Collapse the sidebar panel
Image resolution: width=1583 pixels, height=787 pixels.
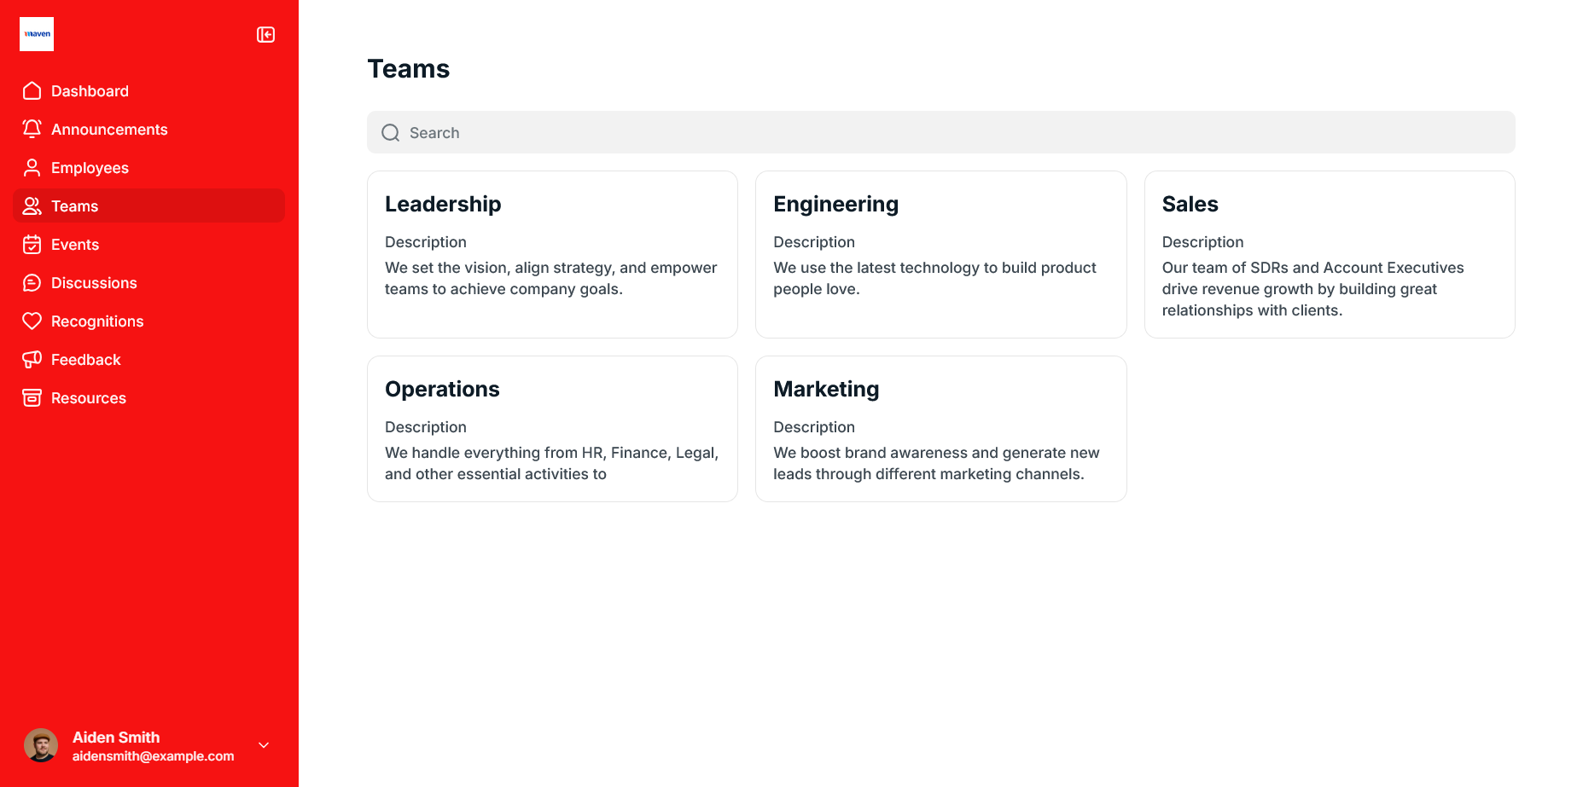[265, 35]
